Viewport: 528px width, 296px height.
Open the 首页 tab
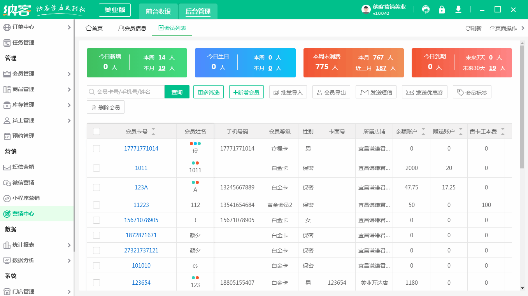[93, 28]
